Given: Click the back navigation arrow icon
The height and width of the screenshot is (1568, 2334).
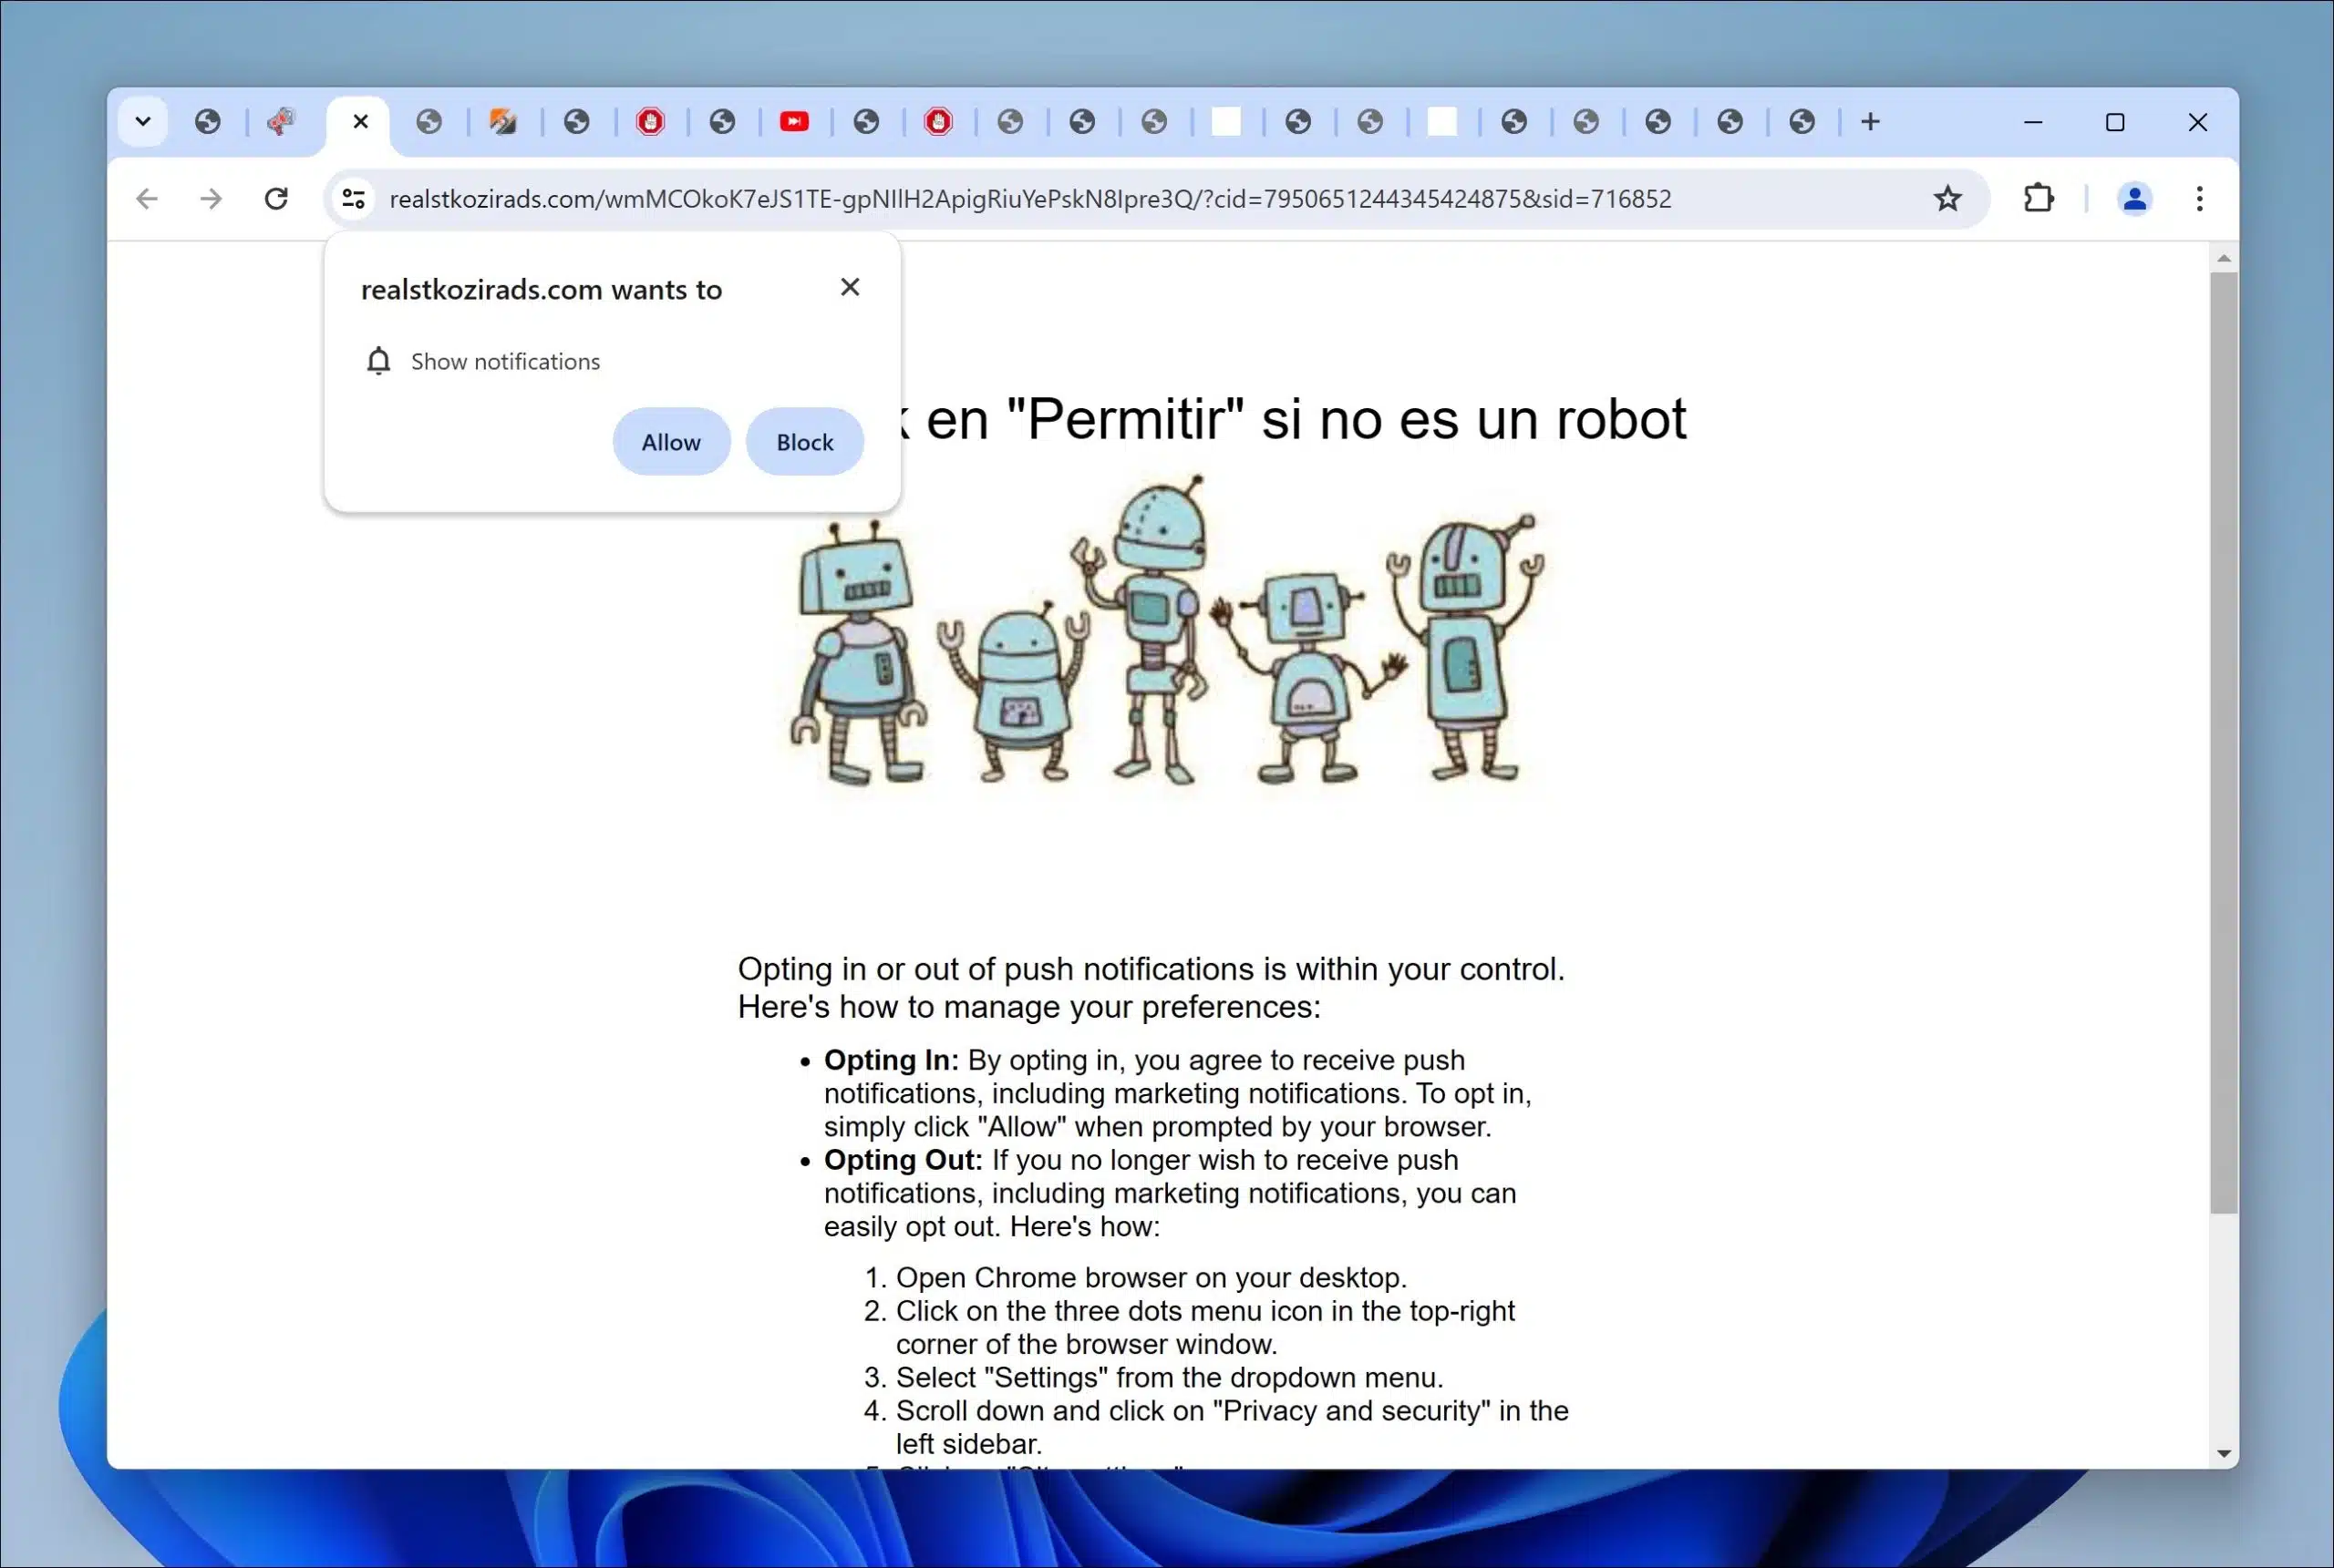Looking at the screenshot, I should 147,198.
